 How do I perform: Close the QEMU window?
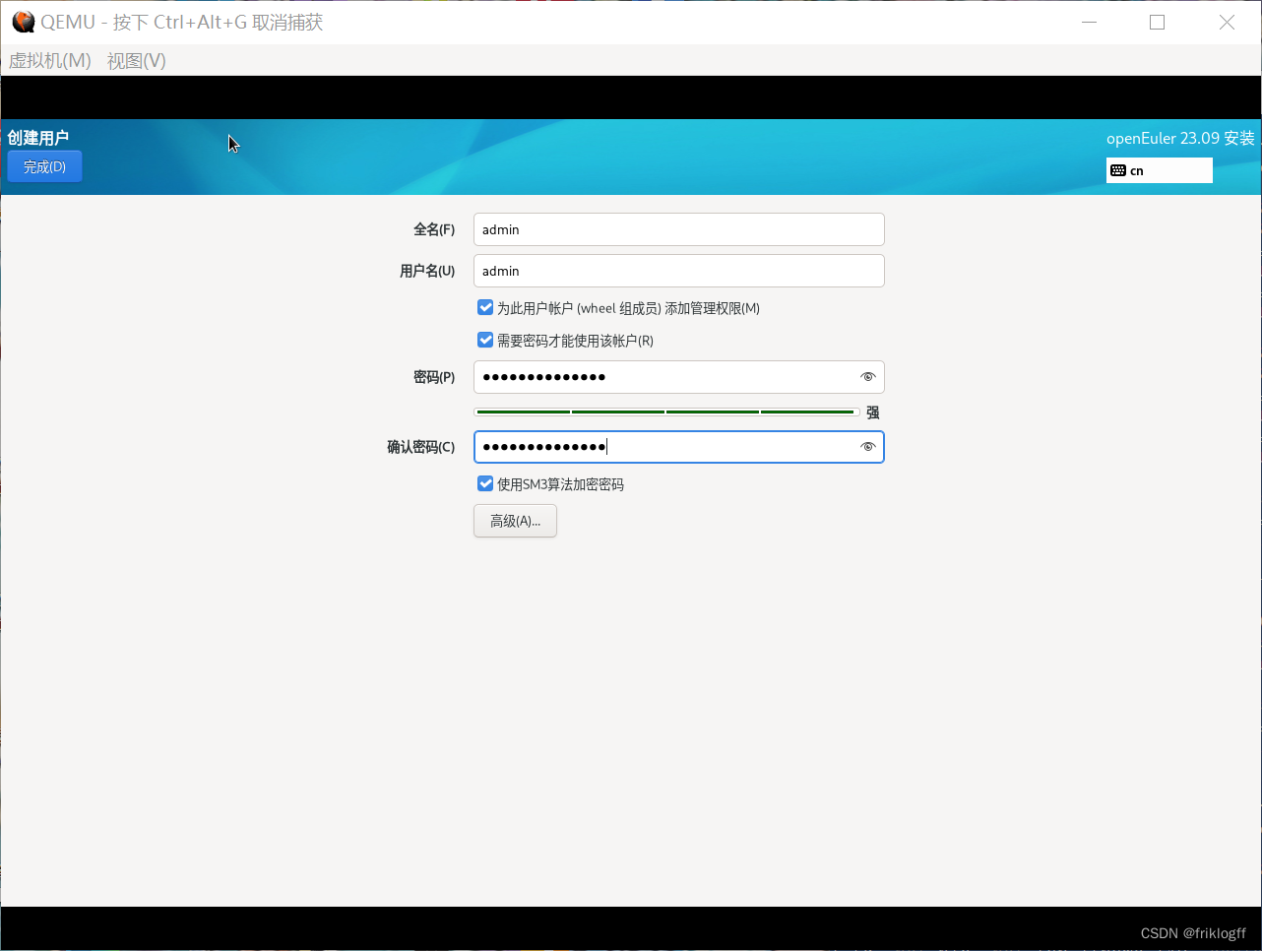point(1227,22)
